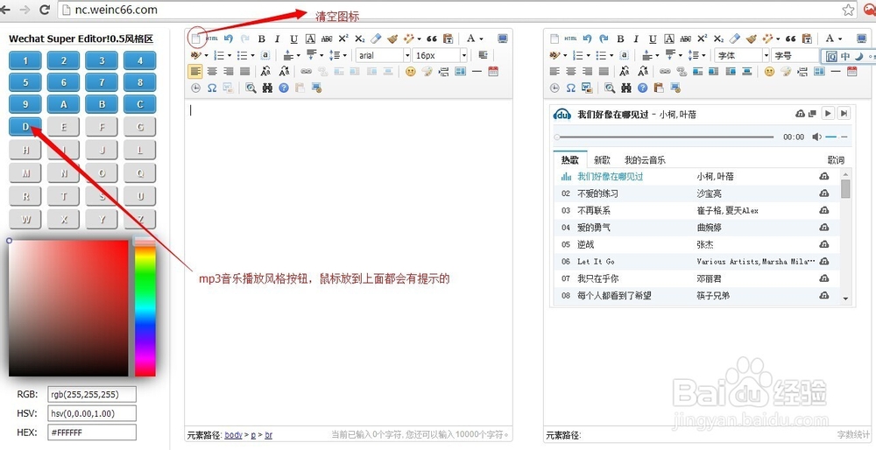Viewport: 876px width, 450px height.
Task: Insert horizontal rule in left editor
Action: pyautogui.click(x=477, y=72)
